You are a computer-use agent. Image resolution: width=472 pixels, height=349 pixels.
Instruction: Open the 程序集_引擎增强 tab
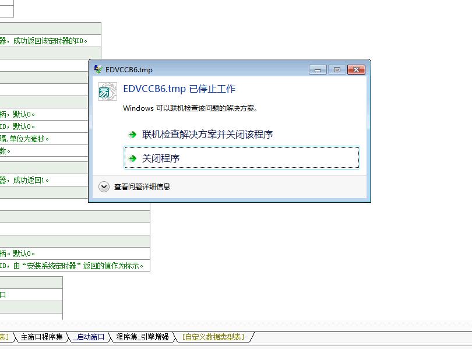pyautogui.click(x=142, y=337)
